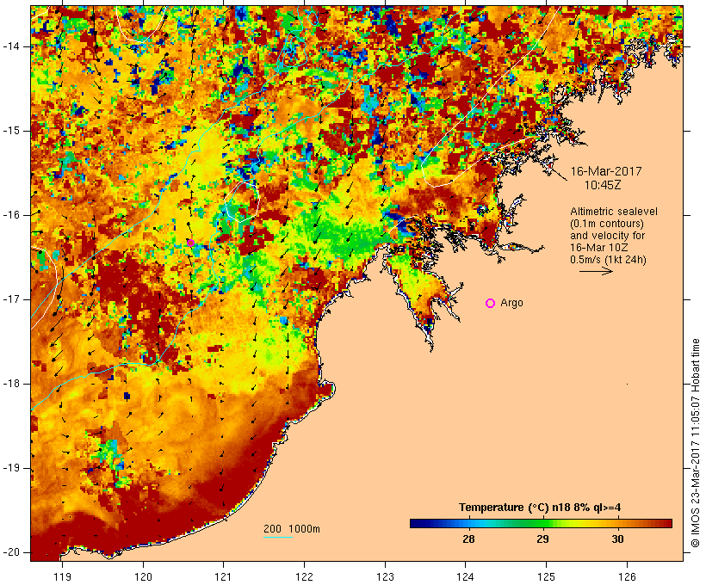Click the 'Temperature (°C) n18 8% ql>=4' title

[x=540, y=508]
